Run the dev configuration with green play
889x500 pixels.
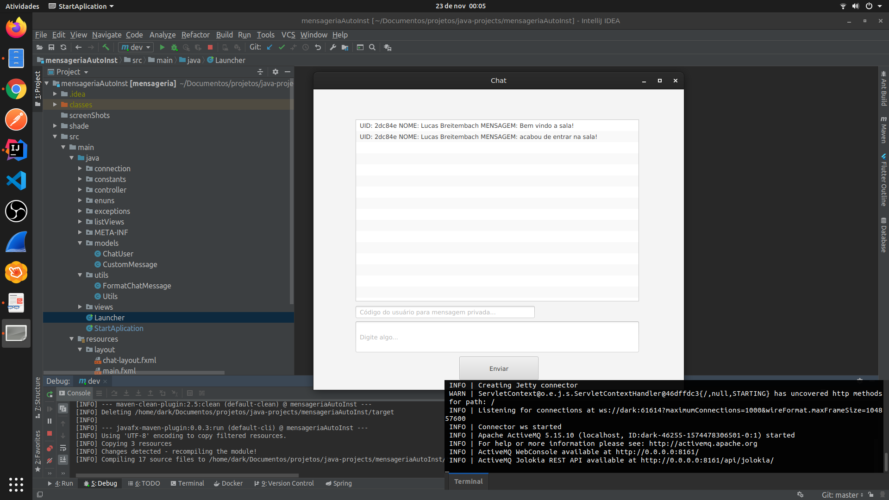[162, 47]
